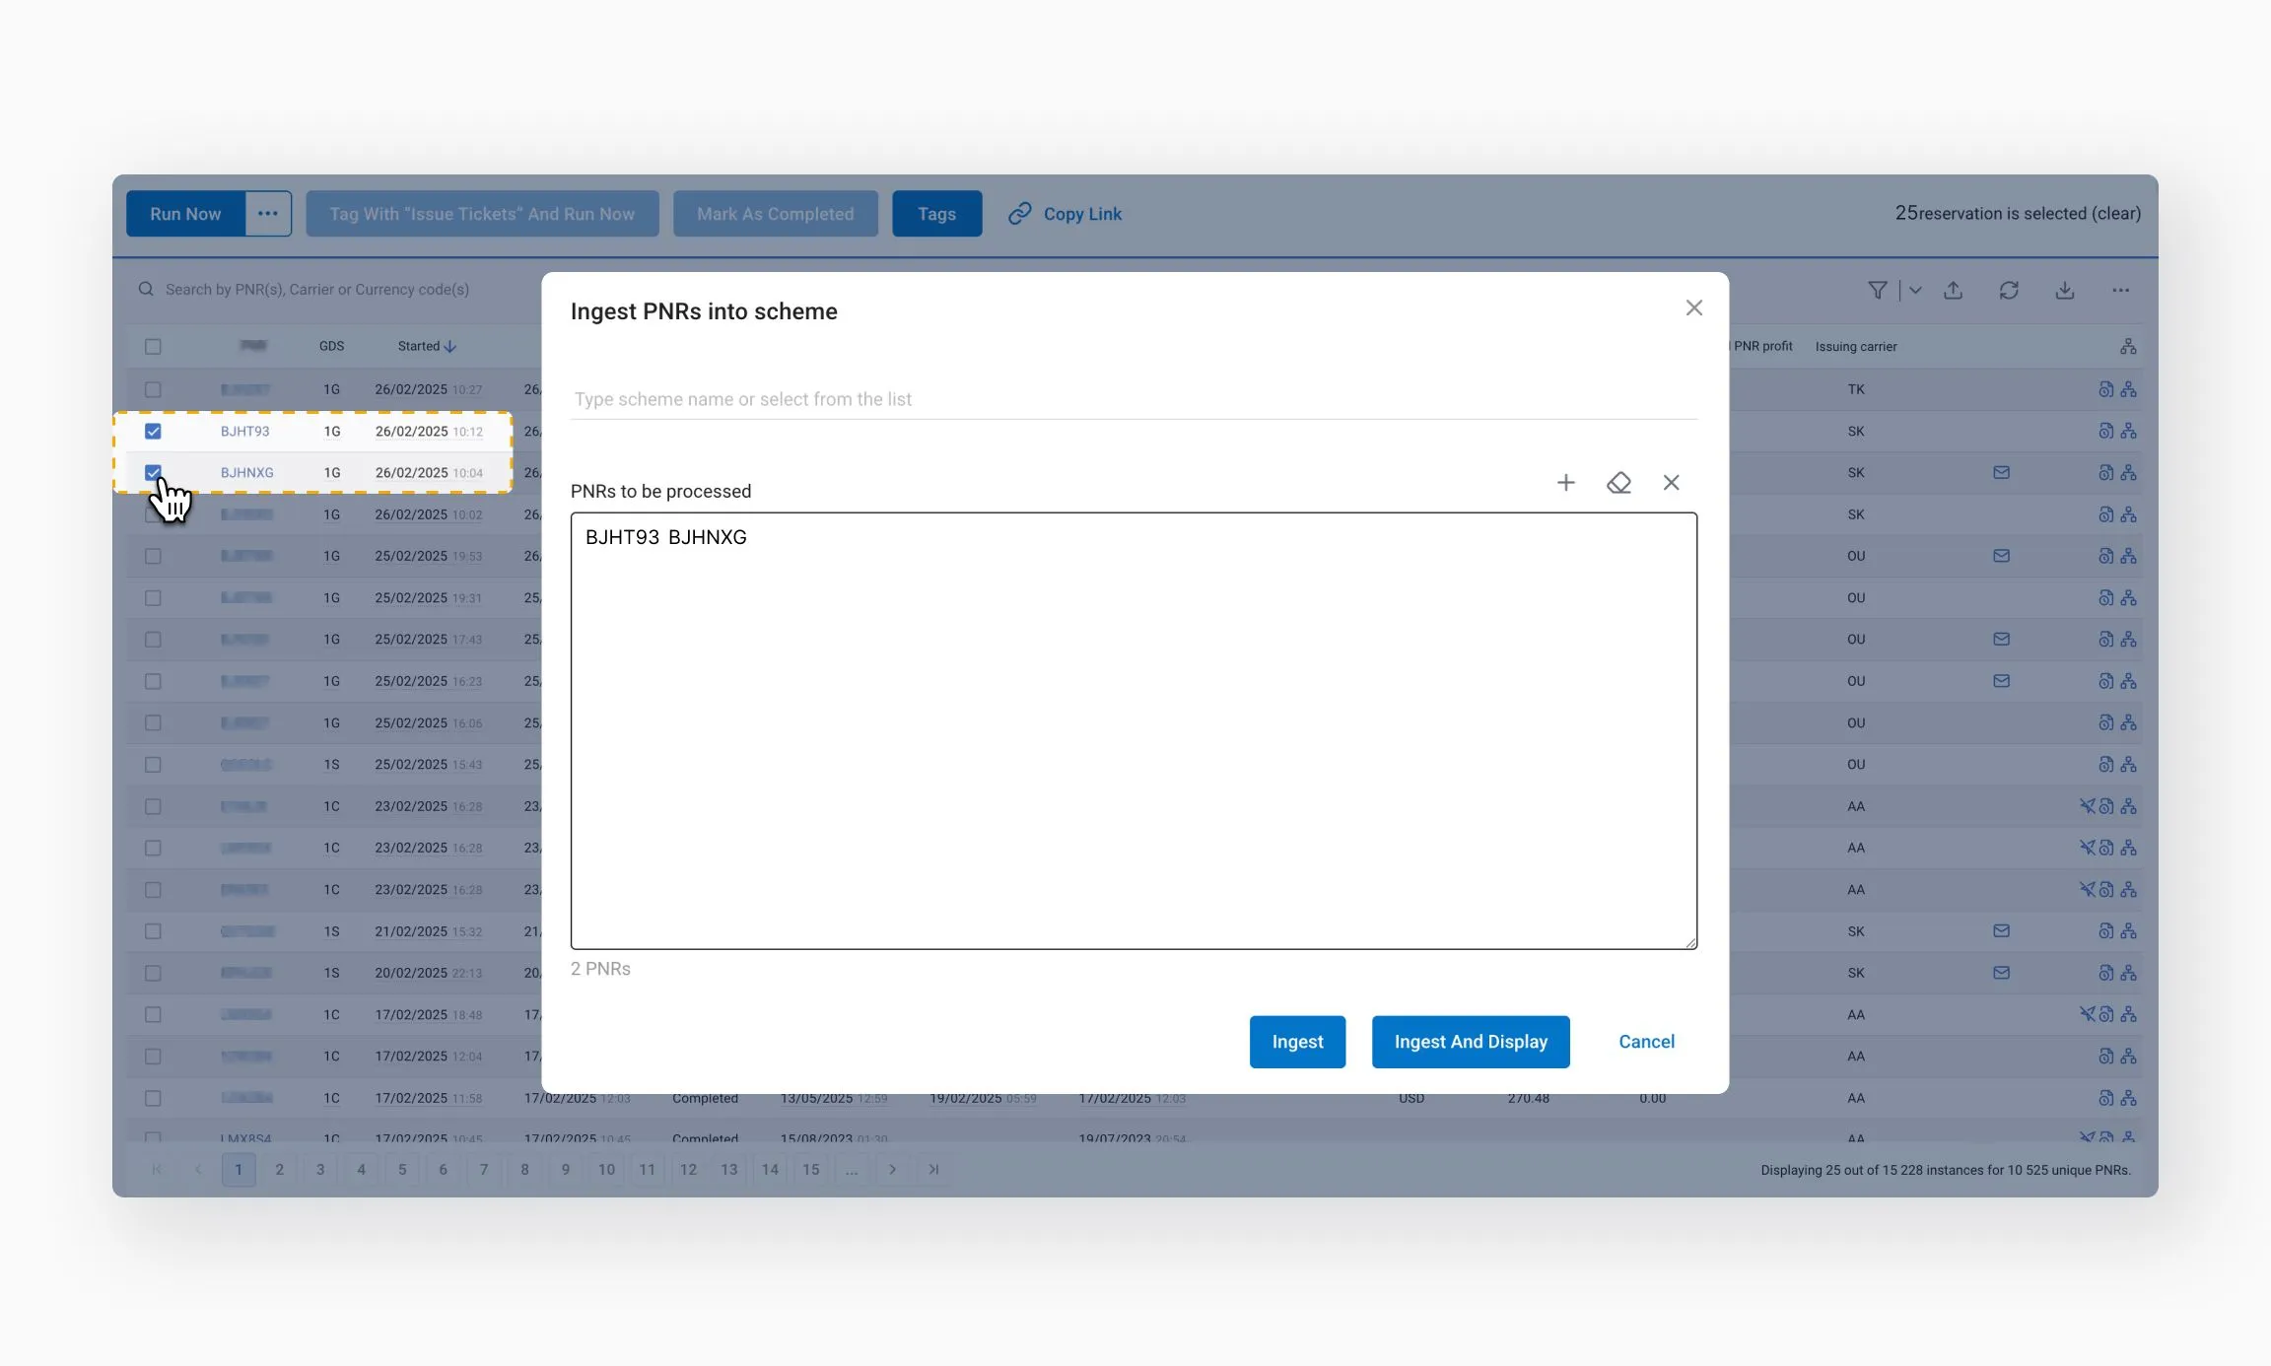Click the filter funnel icon
The image size is (2271, 1366).
pos(1877,290)
